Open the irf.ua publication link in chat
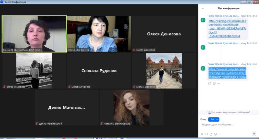 tap(227, 73)
